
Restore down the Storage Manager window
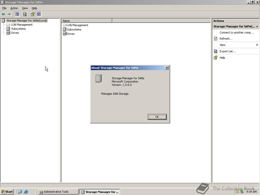tap(253, 2)
